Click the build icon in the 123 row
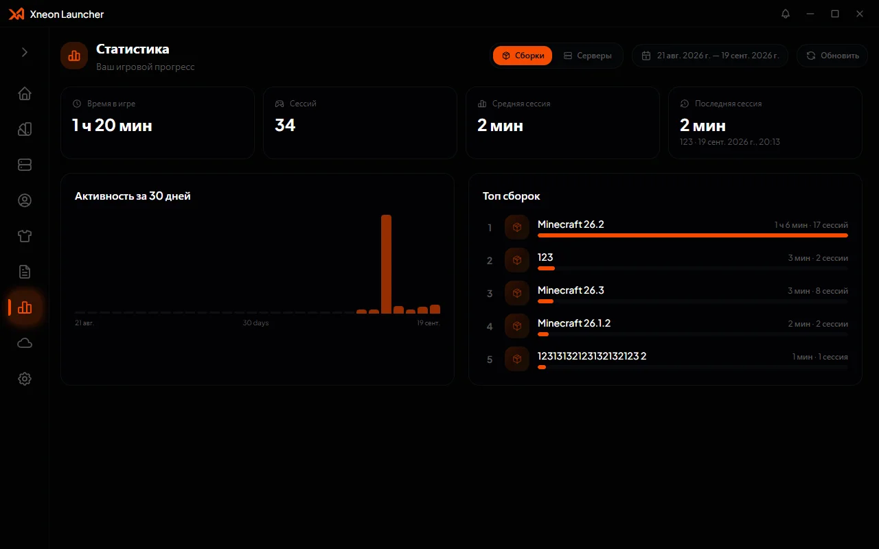879x549 pixels. (x=517, y=260)
